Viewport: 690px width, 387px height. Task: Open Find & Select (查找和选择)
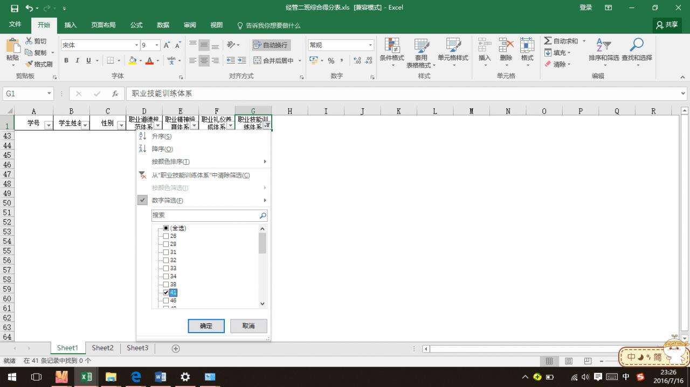637,52
